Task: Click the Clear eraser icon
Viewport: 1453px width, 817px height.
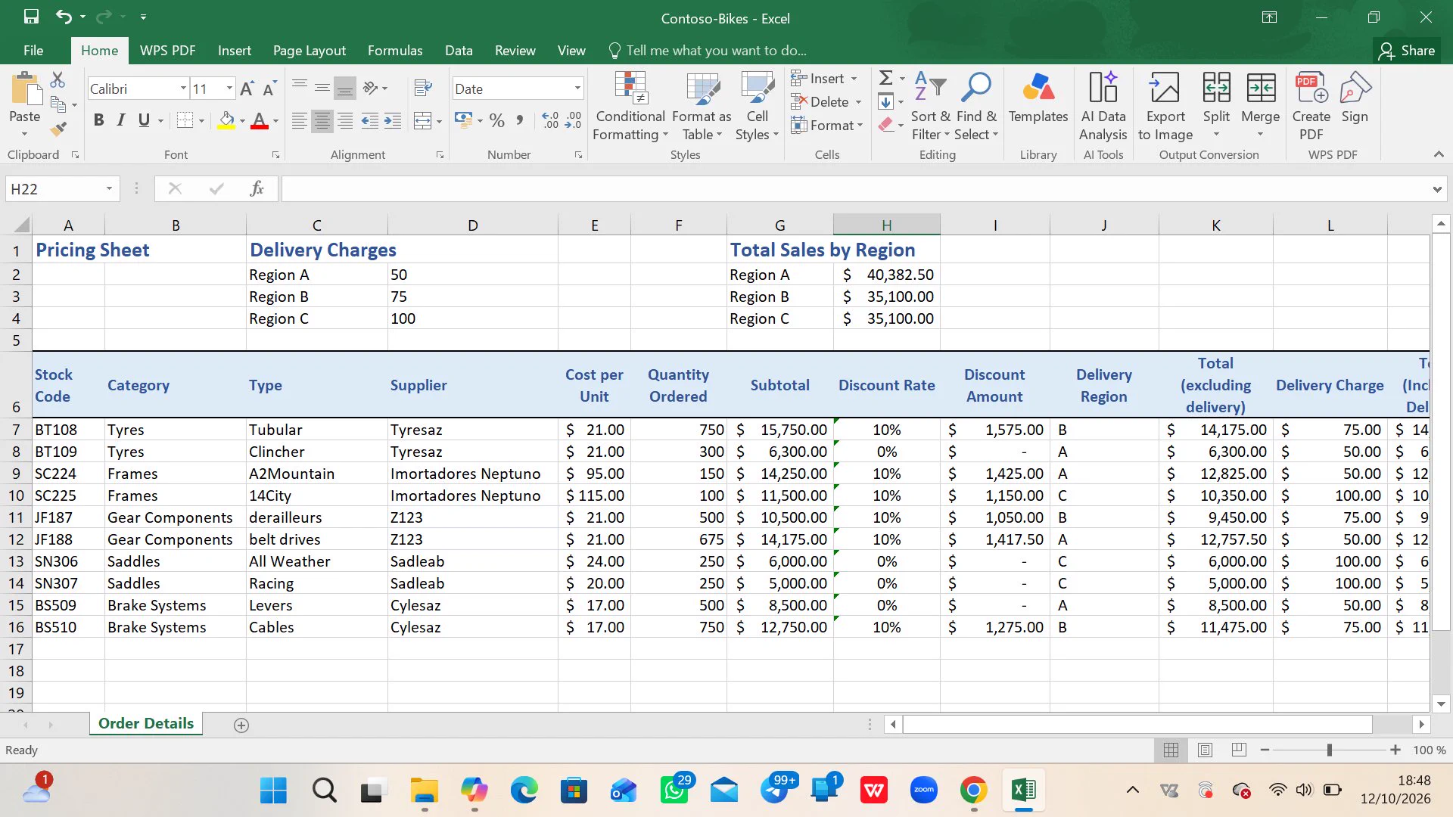Action: click(886, 125)
